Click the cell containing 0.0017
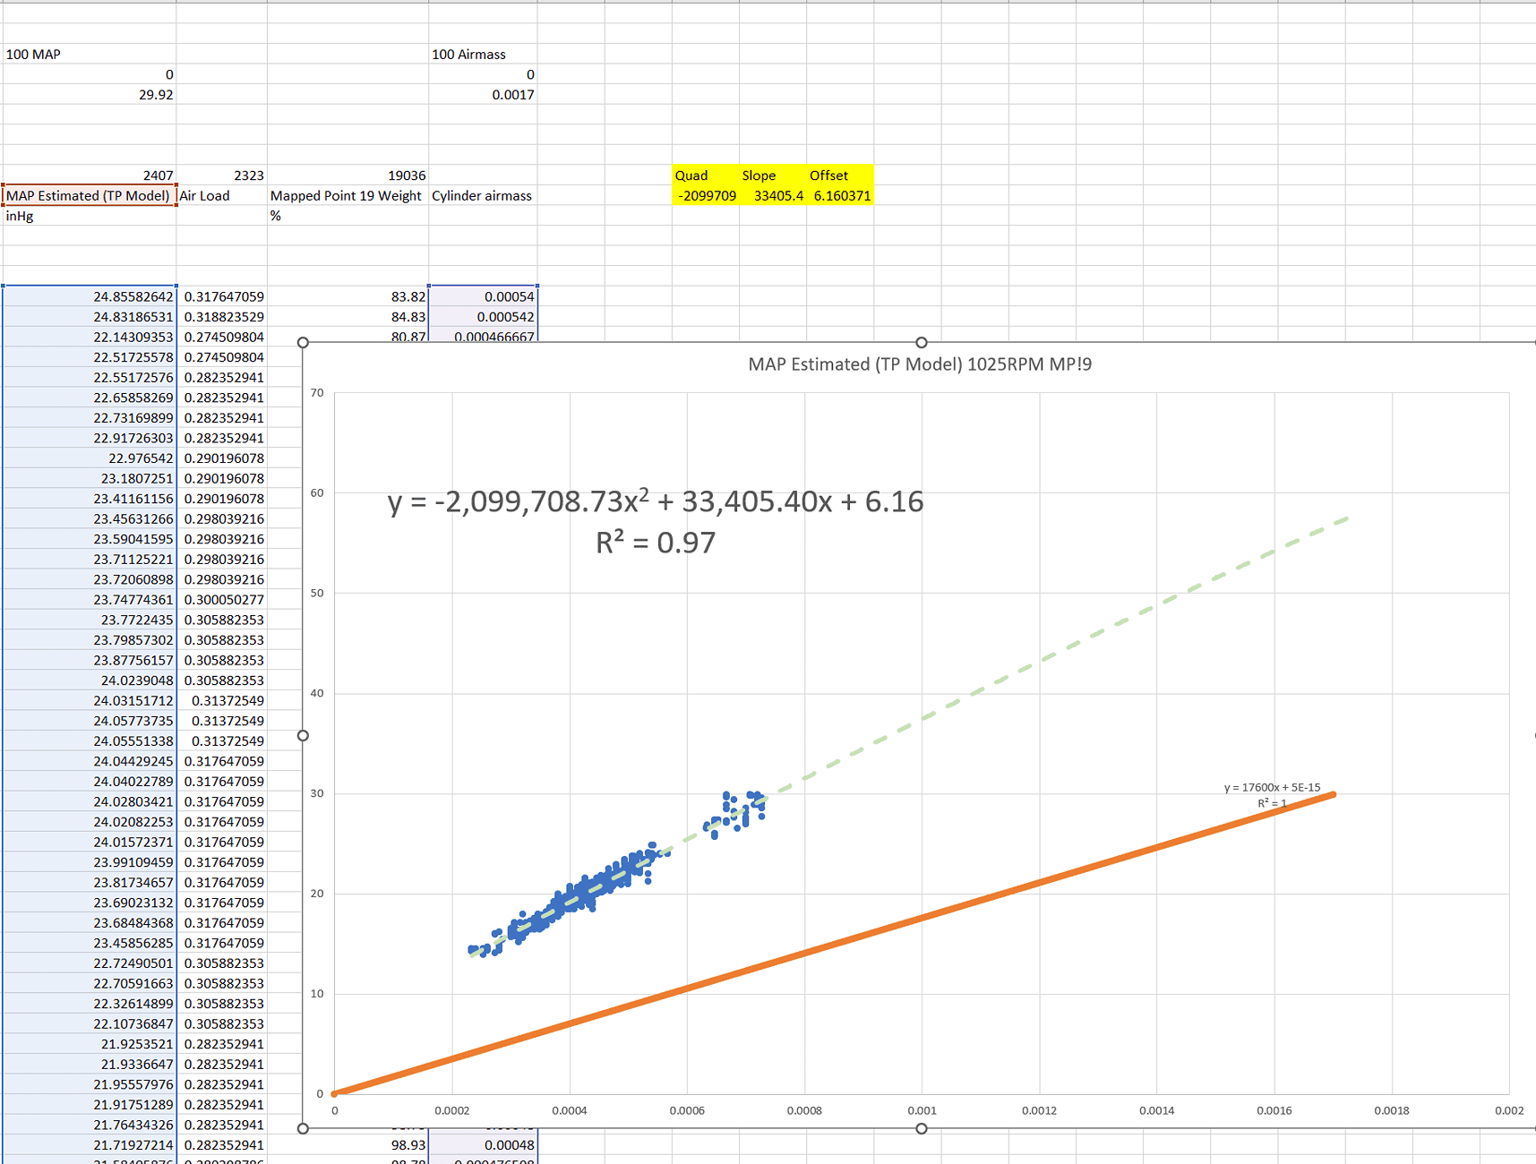Image resolution: width=1536 pixels, height=1164 pixels. pyautogui.click(x=483, y=94)
